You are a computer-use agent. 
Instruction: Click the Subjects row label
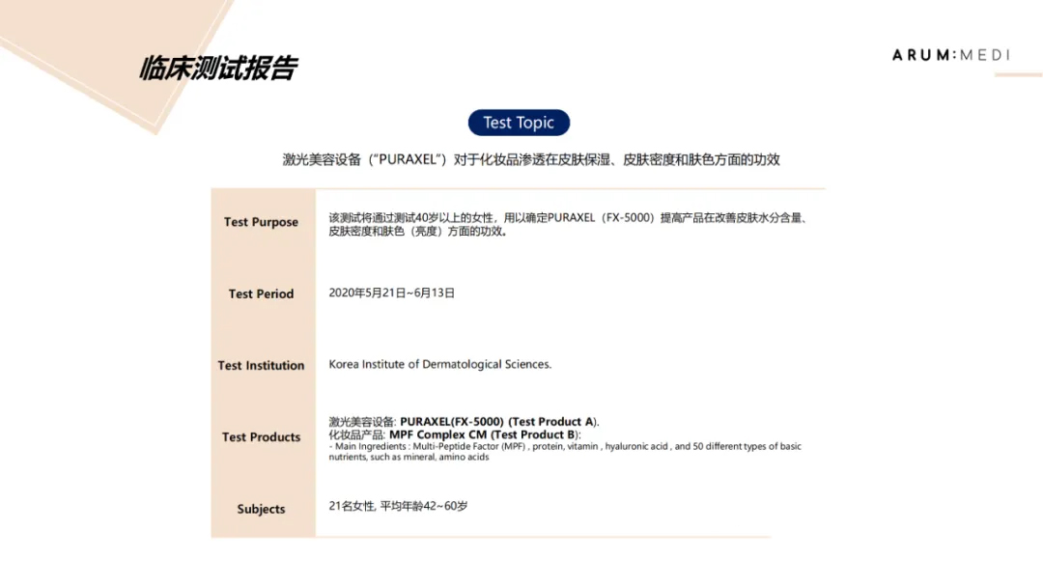point(261,509)
